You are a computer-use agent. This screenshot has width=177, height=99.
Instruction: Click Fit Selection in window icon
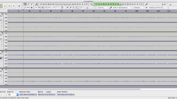point(74,8)
